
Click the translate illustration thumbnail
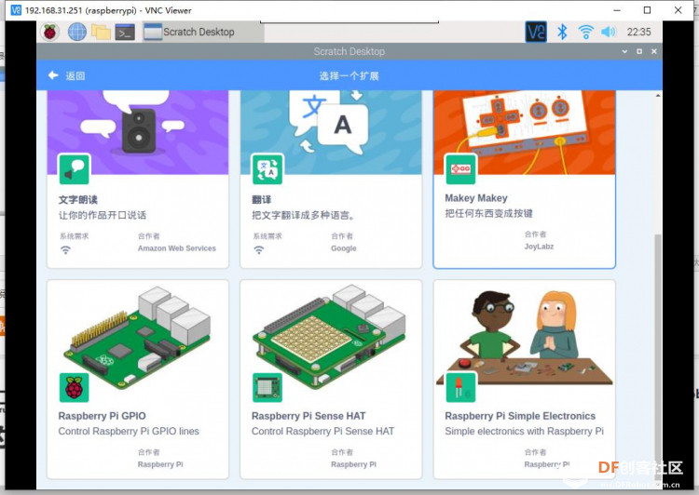tap(331, 132)
